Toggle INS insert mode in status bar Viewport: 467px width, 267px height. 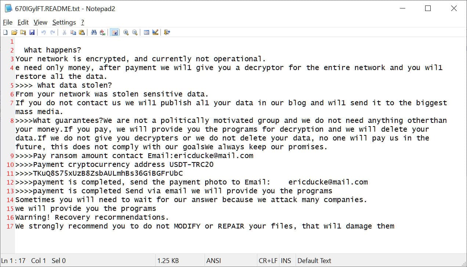click(x=286, y=261)
